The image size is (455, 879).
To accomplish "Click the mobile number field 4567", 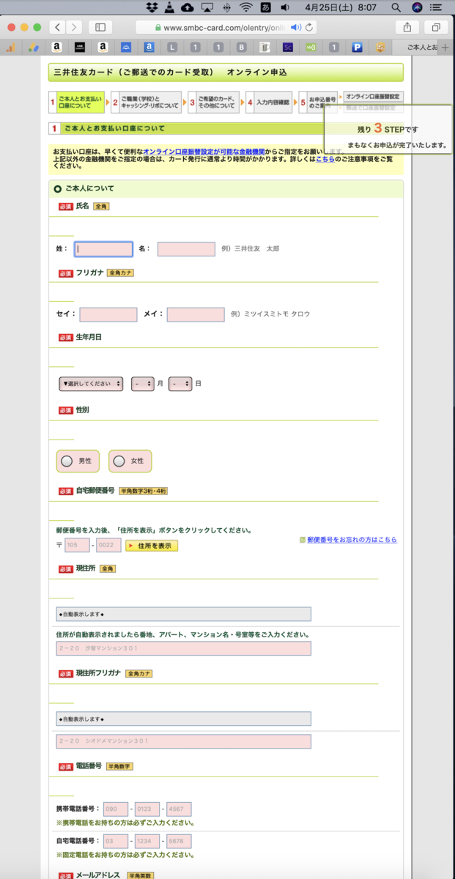I will tap(179, 809).
